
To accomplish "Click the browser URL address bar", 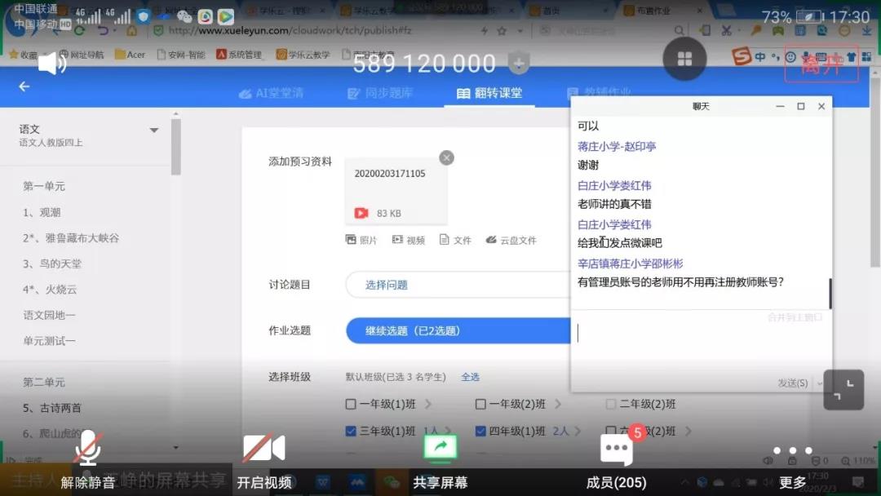I will [315, 30].
